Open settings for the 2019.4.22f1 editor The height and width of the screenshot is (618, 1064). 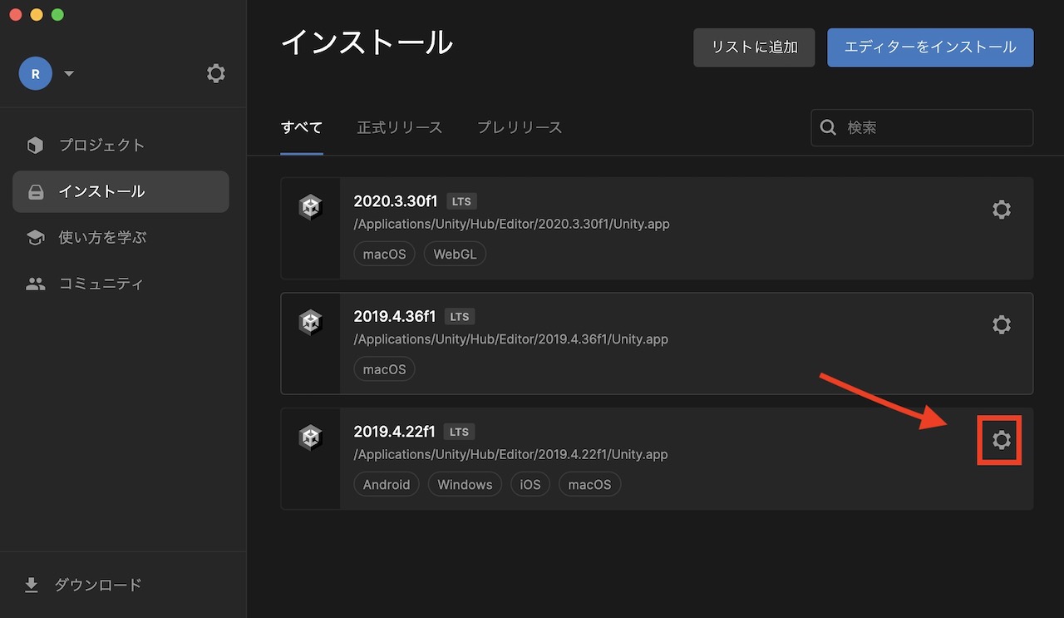point(1000,439)
